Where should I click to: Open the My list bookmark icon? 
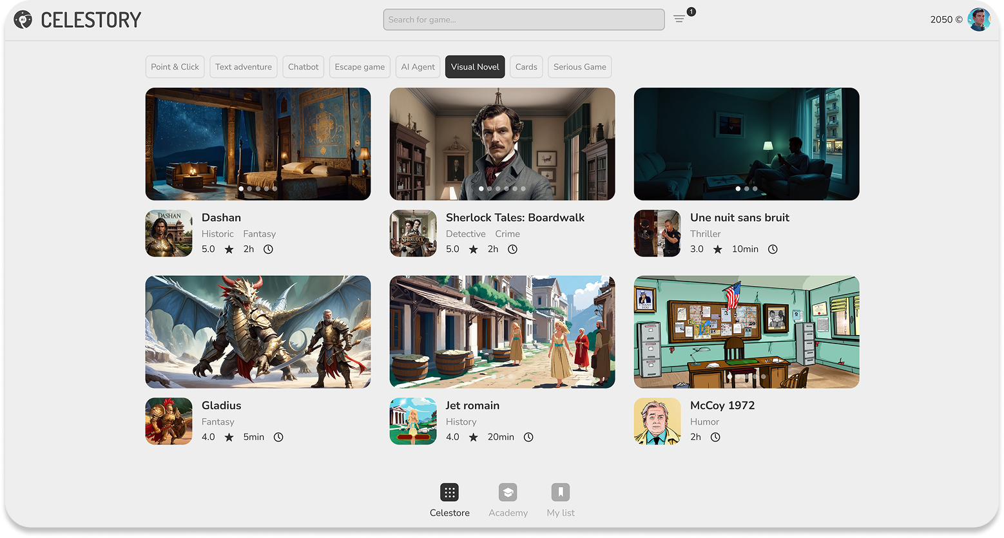pos(561,492)
